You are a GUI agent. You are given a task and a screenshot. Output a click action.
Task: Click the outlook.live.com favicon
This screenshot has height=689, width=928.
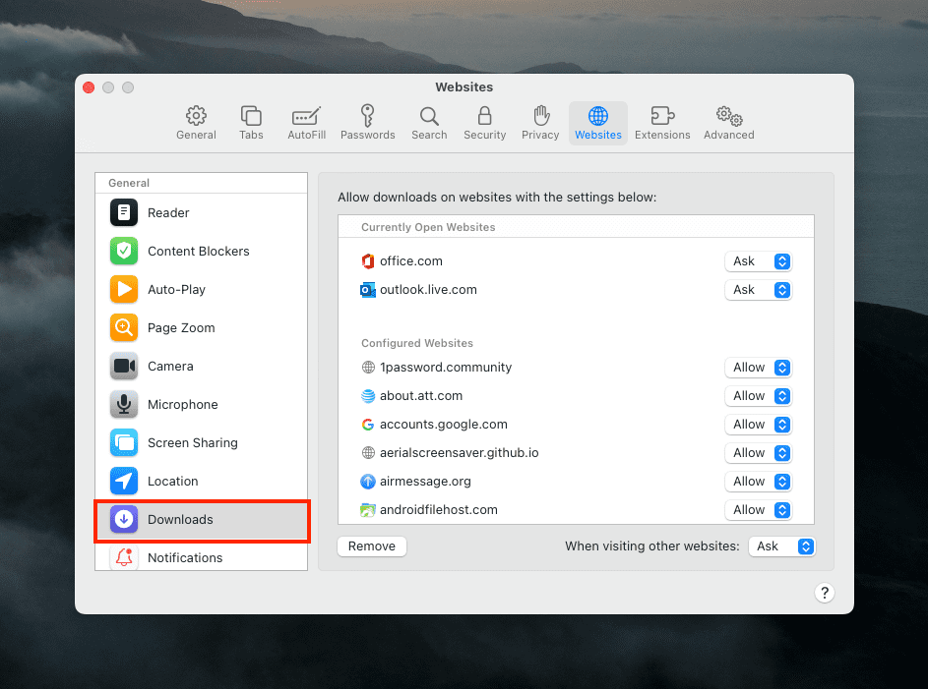click(x=367, y=290)
